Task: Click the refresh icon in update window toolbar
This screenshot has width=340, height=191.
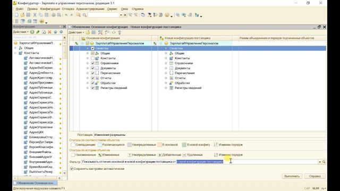Action: tap(114, 32)
